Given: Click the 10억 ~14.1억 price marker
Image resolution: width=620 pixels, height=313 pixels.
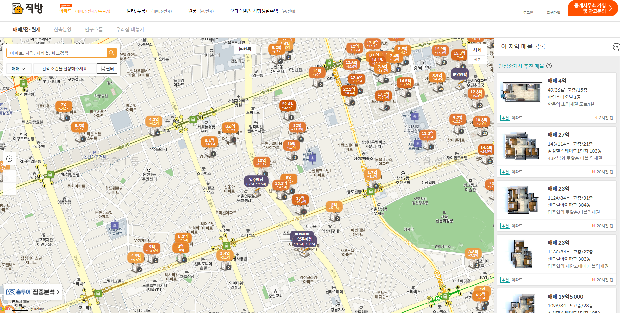Looking at the screenshot, I should (x=261, y=162).
